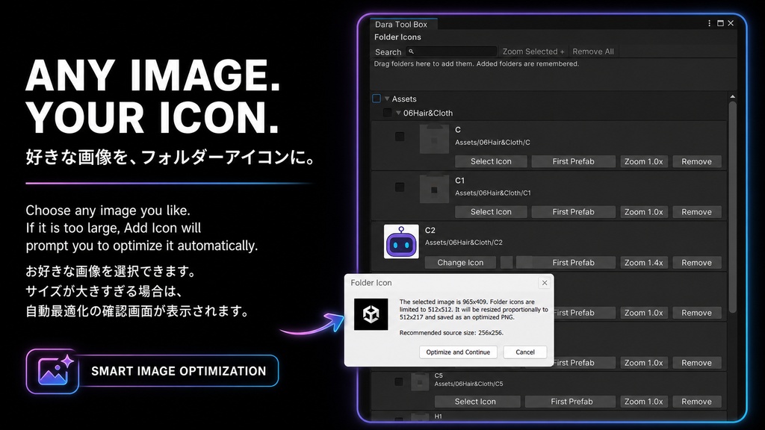Viewport: 765px width, 430px height.
Task: Open the three-dot window options menu
Action: 710,23
